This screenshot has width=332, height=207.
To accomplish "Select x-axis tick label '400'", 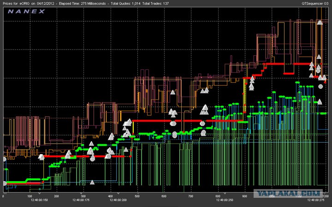I will click(110, 196).
